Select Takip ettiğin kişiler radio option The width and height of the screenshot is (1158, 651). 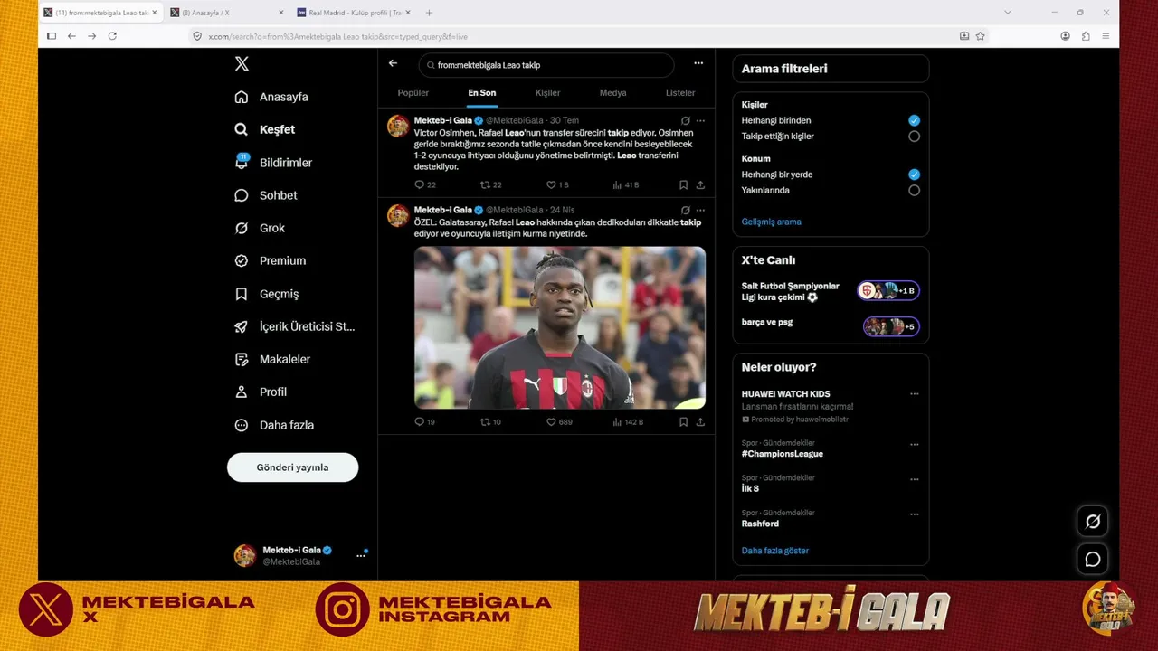[914, 137]
